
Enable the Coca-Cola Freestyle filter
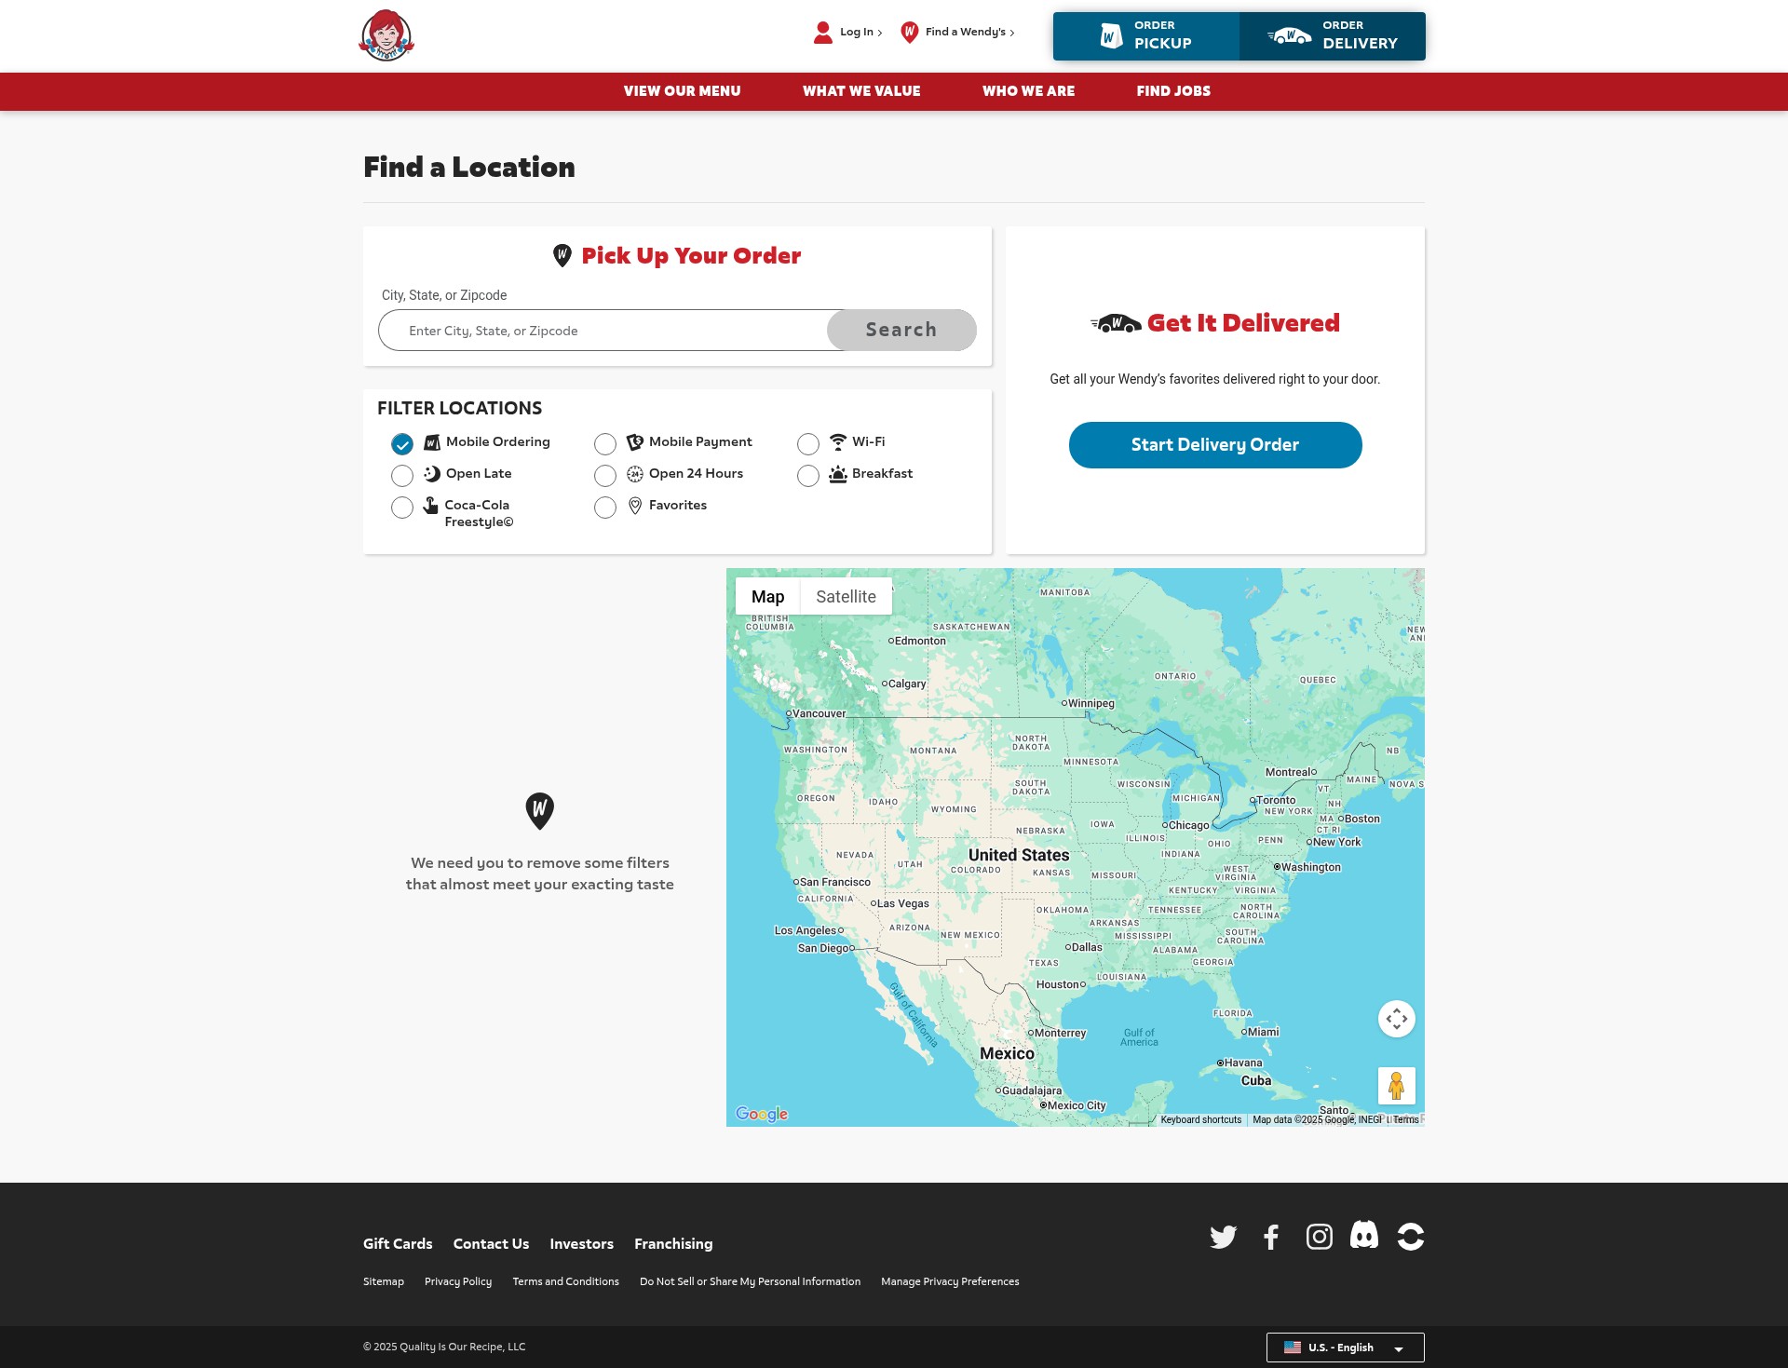(x=402, y=508)
